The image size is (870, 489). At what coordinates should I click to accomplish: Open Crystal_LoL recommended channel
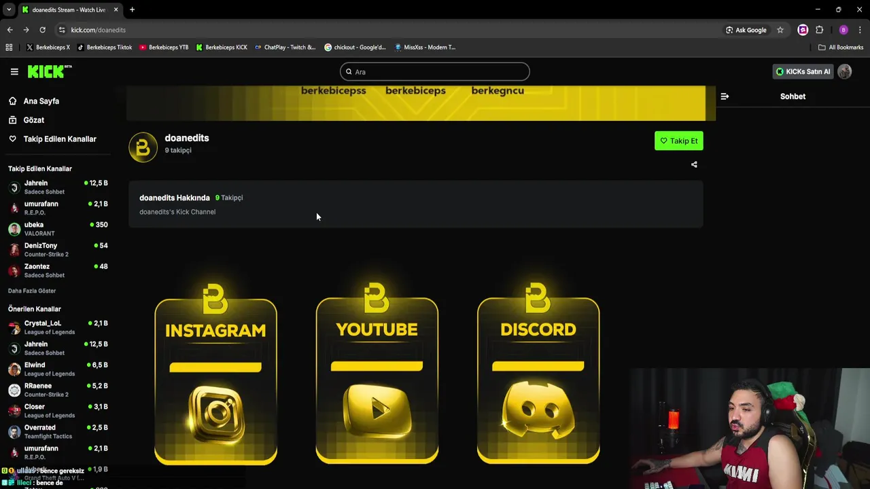point(58,327)
